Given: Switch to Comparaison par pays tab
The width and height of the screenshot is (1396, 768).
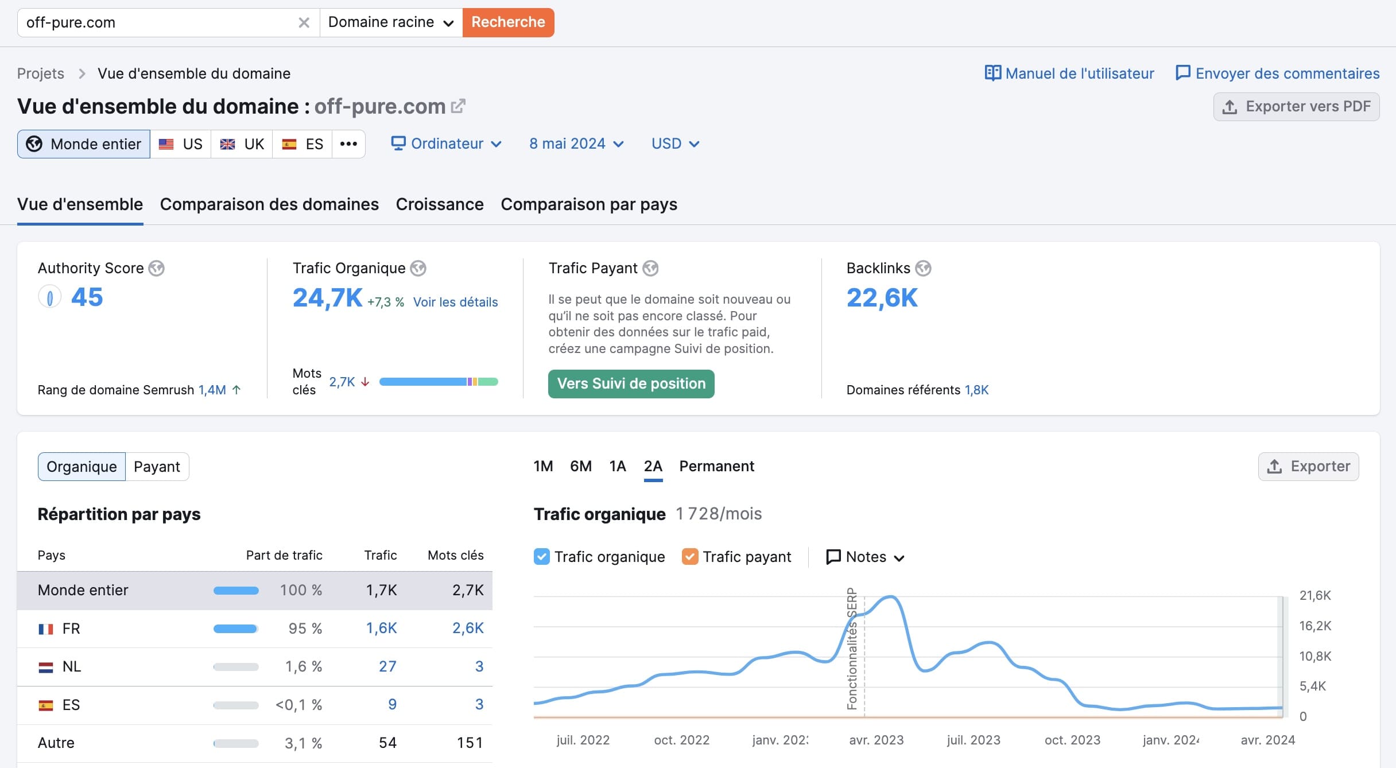Looking at the screenshot, I should pos(589,204).
